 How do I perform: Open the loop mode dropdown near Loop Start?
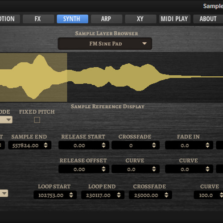pyautogui.click(x=4, y=193)
